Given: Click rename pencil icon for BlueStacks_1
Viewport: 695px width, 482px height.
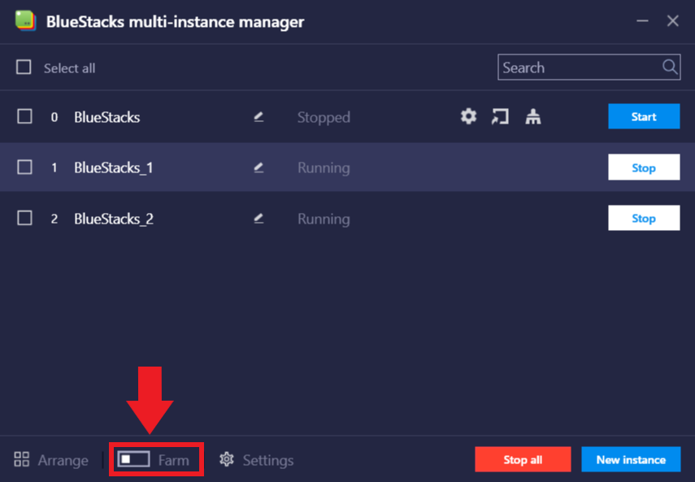Looking at the screenshot, I should pos(258,167).
